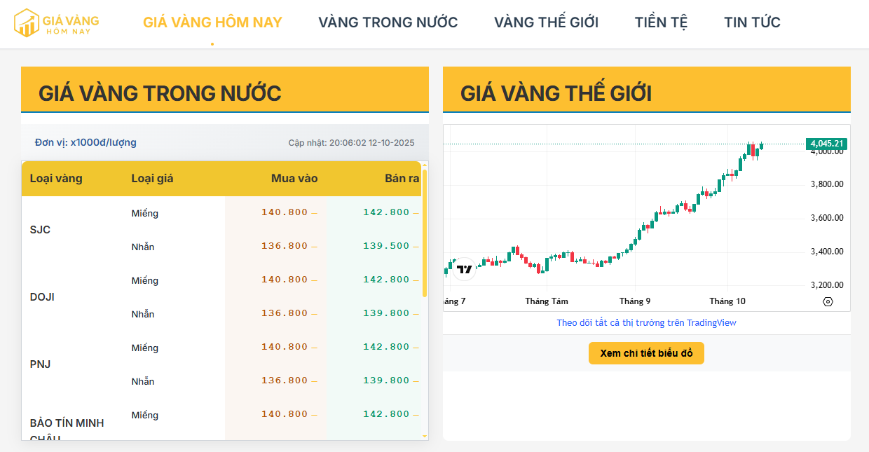Select Tiền Tệ in navigation
The image size is (869, 452).
tap(661, 22)
